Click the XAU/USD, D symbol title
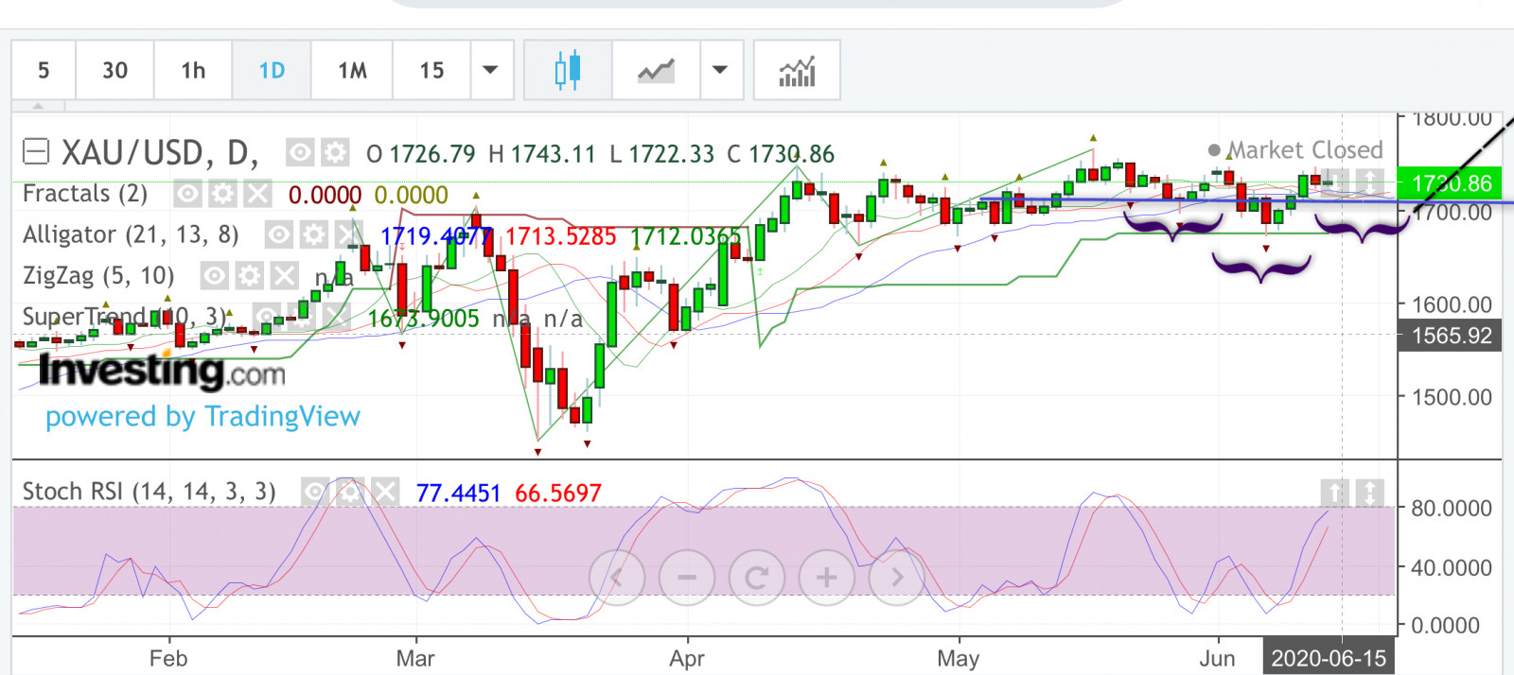 coord(159,152)
